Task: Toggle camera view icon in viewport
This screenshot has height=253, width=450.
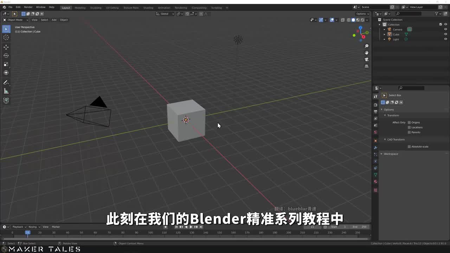Action: 366,59
